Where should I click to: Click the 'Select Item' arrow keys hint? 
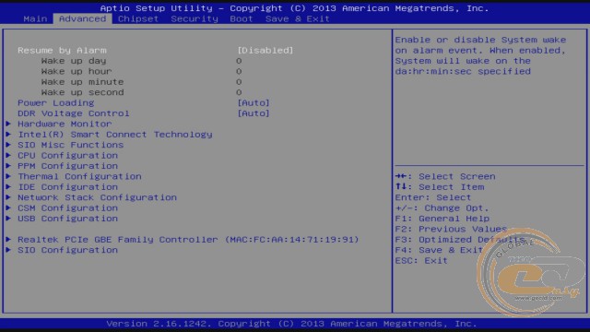click(x=440, y=187)
